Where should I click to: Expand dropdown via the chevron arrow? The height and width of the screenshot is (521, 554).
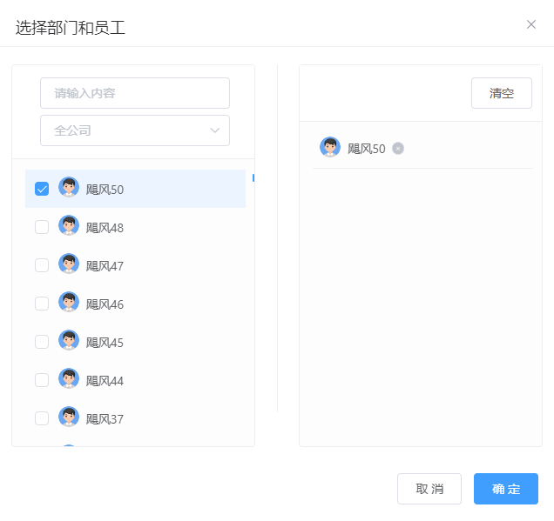(x=215, y=130)
